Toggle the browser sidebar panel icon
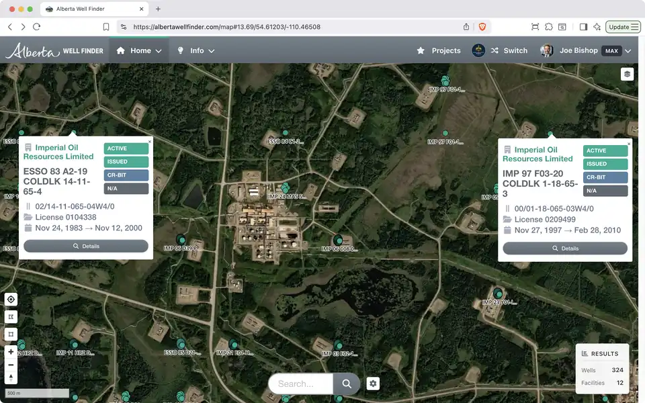 583,27
